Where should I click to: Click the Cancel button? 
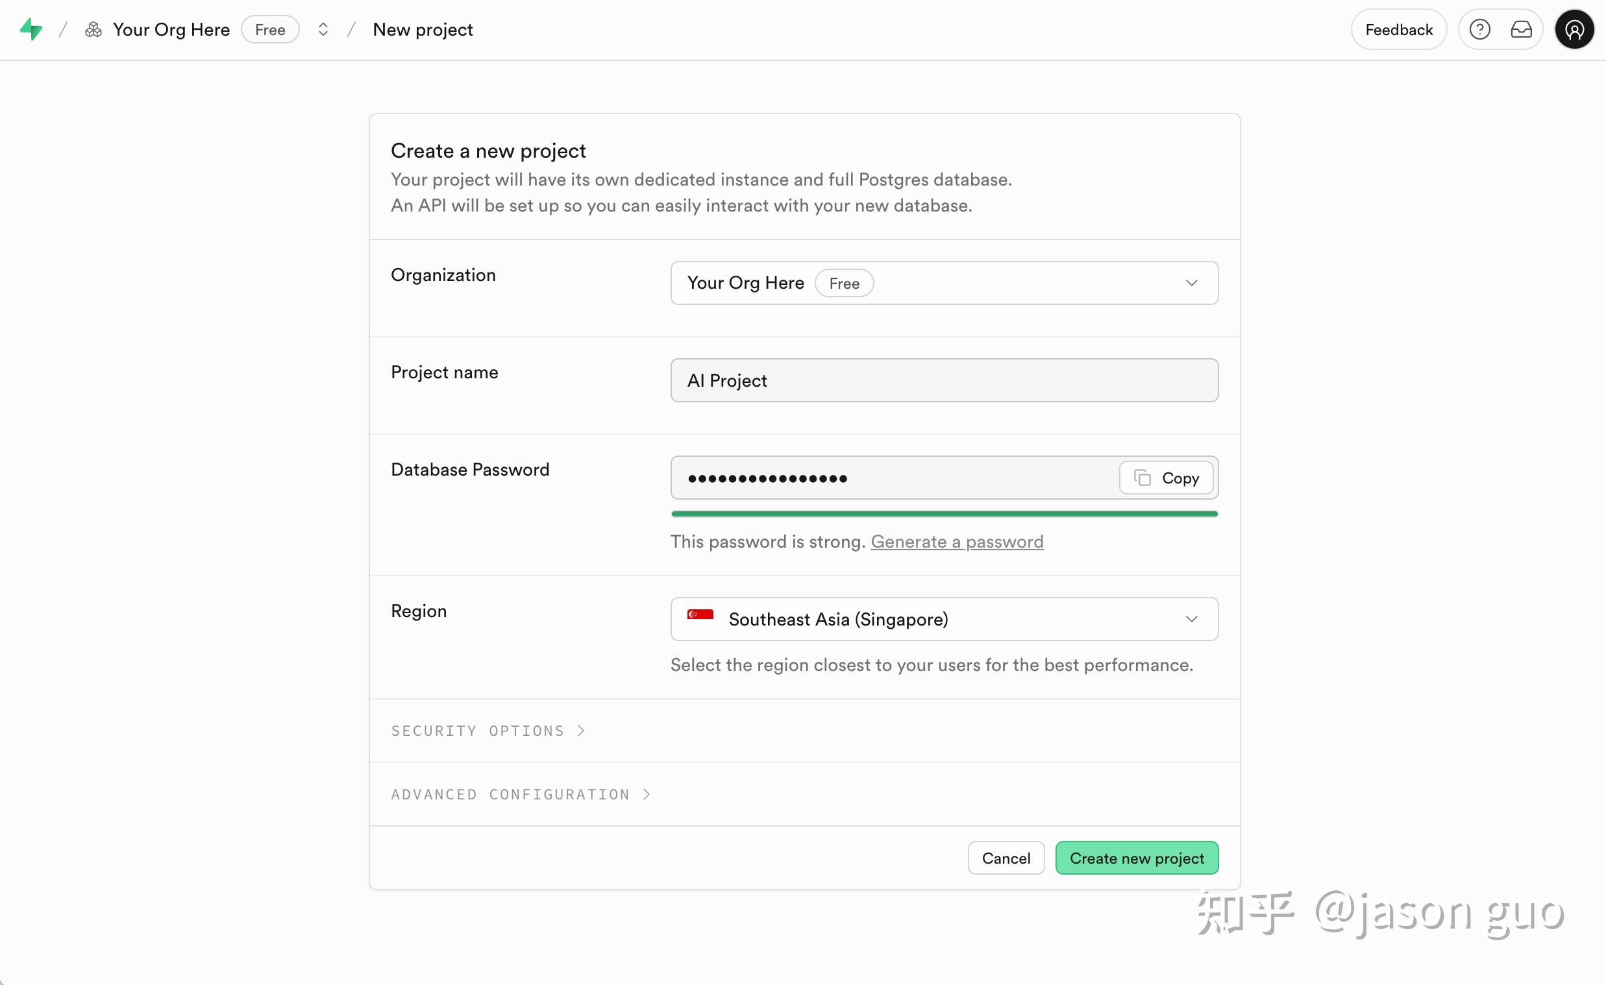point(1006,858)
